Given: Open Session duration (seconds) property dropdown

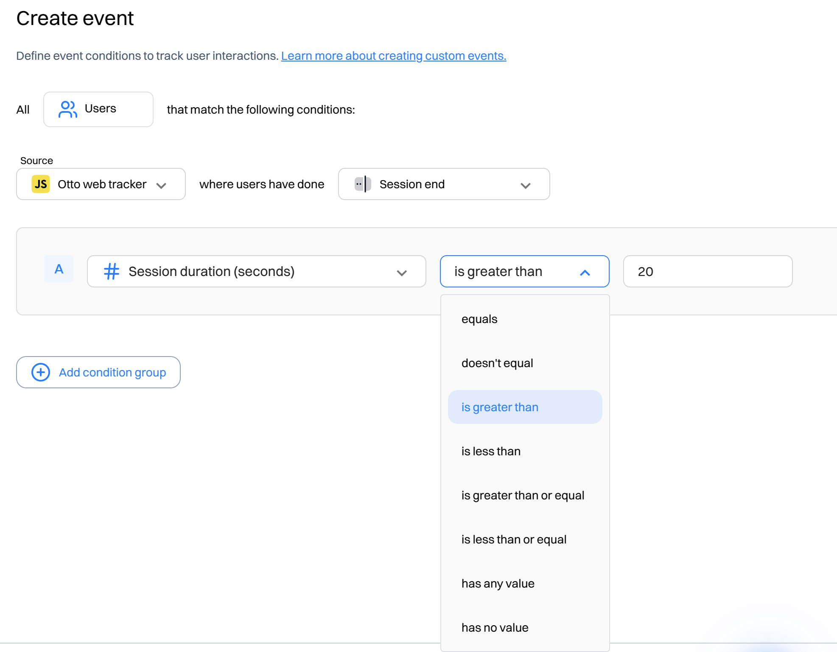Looking at the screenshot, I should tap(256, 271).
